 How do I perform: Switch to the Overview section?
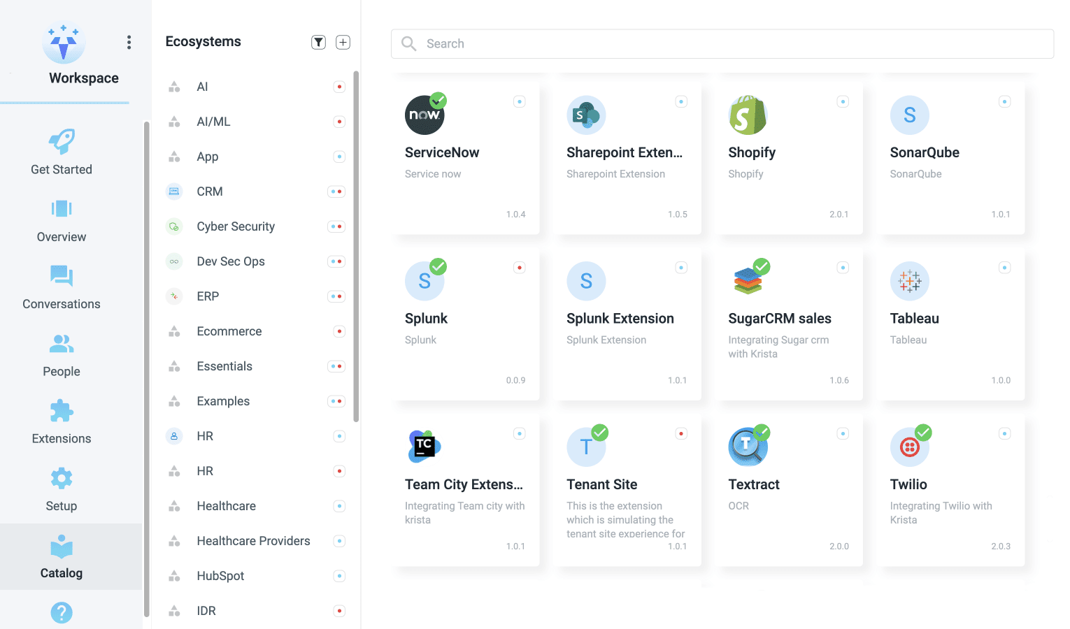click(x=62, y=221)
